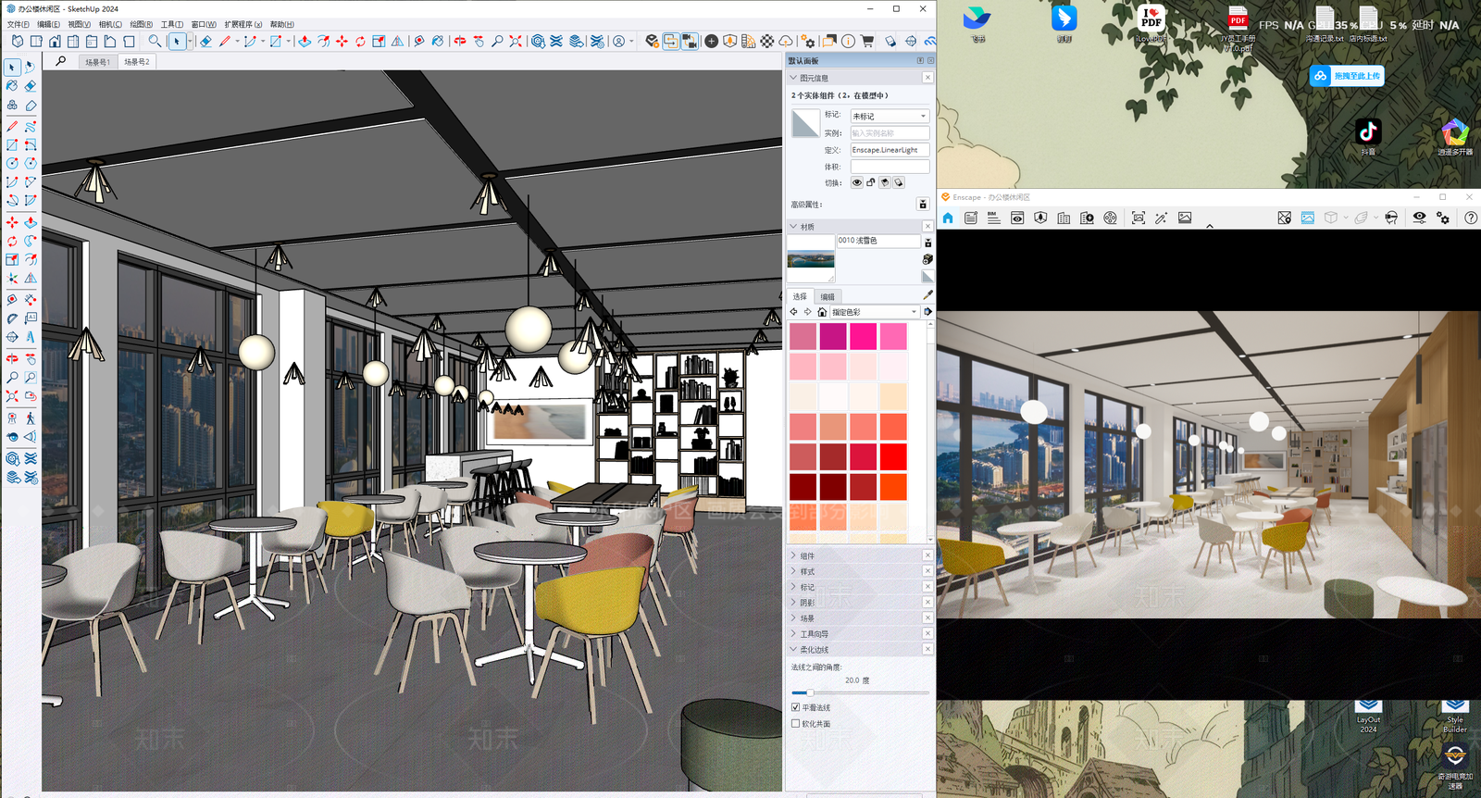Switch to the 编辑 material edit tab

(x=828, y=297)
